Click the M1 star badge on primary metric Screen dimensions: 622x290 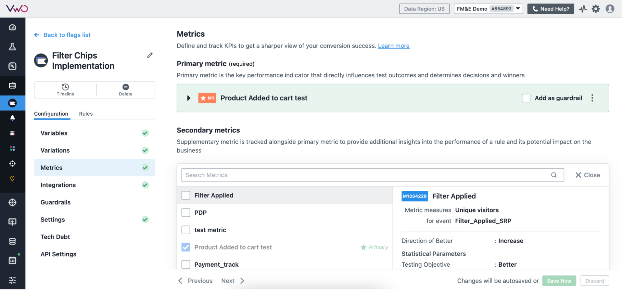point(207,98)
